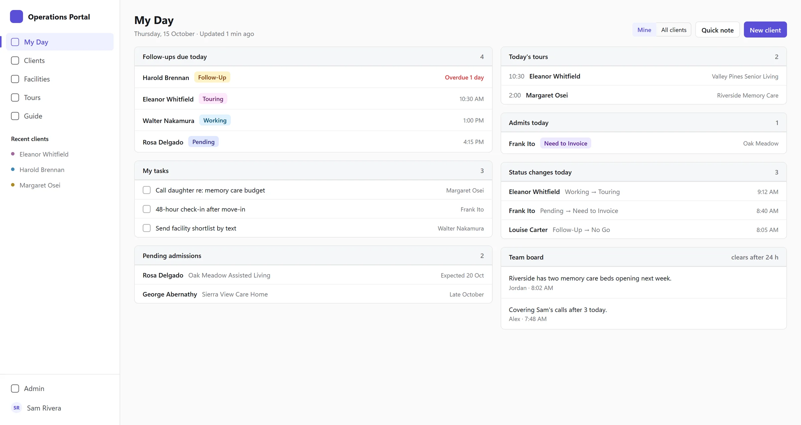
Task: Open Rosa Delgado in Follow-ups due today
Action: coord(163,142)
